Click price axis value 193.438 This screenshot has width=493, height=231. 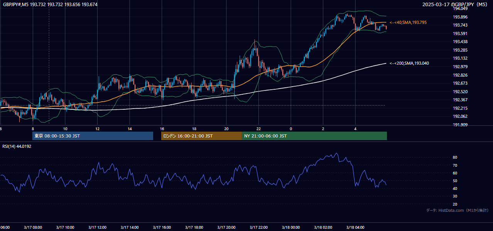click(460, 42)
